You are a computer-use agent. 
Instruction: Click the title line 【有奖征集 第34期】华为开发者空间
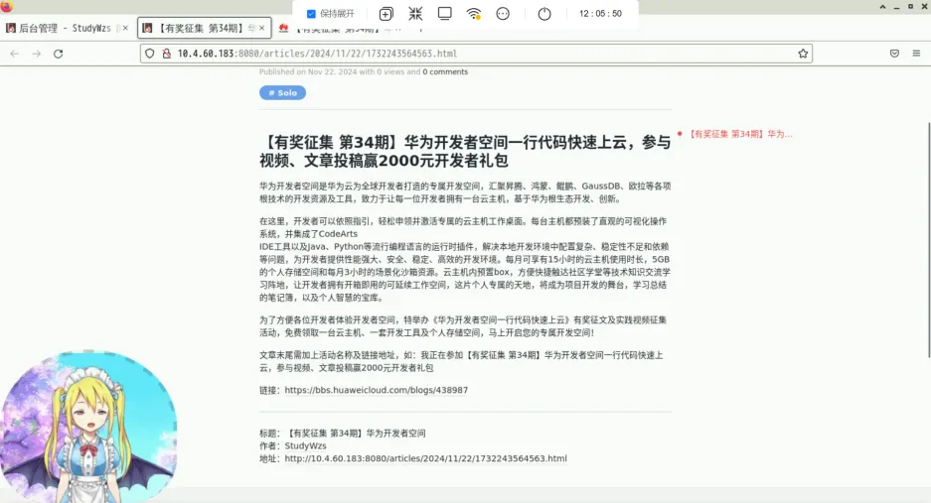coord(343,434)
